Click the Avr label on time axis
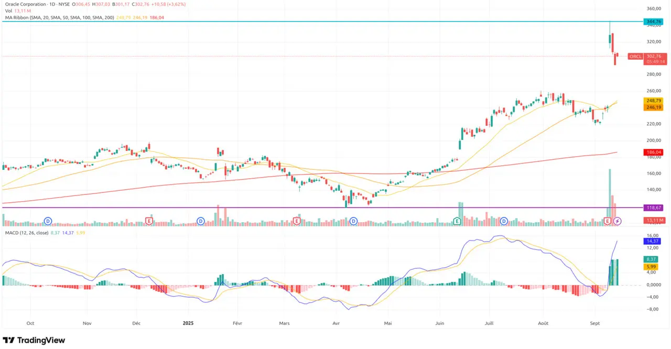This screenshot has width=671, height=349. coord(337,323)
